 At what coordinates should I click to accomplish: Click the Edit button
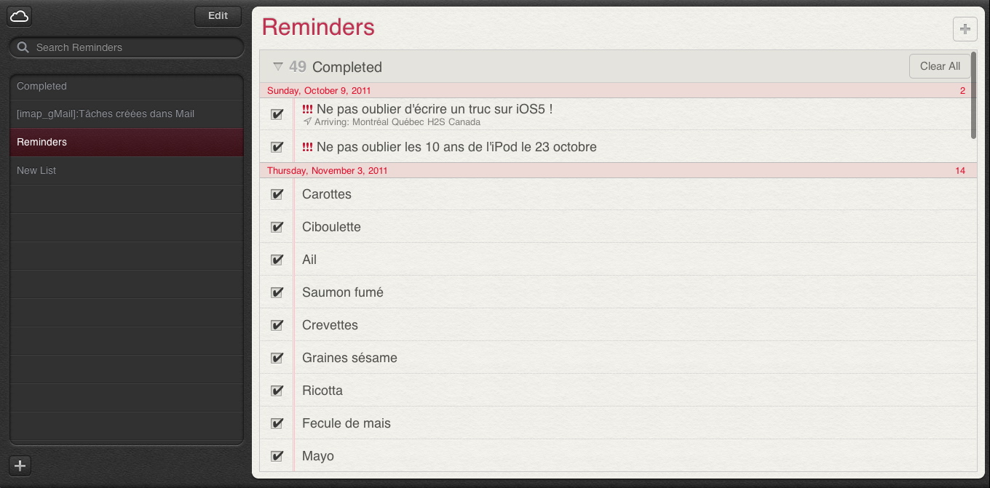(218, 15)
